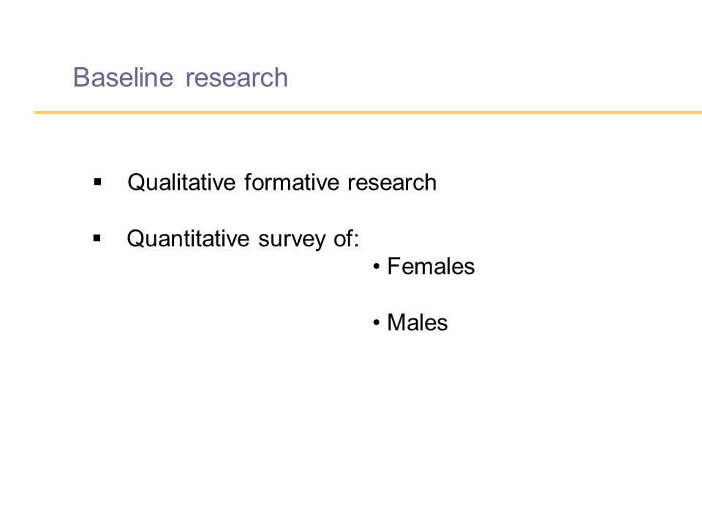The height and width of the screenshot is (526, 702).
Task: Click the square bullet beside "Quantitative survey of:"
Action: (x=97, y=238)
